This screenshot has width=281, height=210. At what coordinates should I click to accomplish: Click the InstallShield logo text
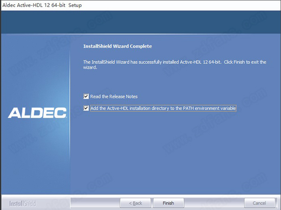[22, 203]
